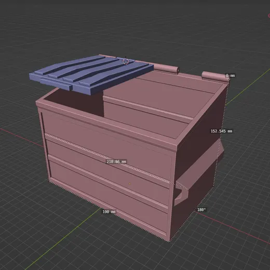The image size is (270, 270).
Task: Click the orange object origin dot
Action: point(130,184)
